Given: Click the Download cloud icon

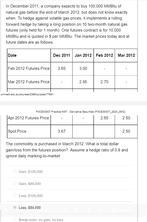Looking at the screenshot, I should (x=114, y=210).
